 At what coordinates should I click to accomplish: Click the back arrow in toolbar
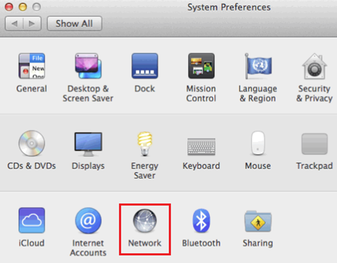coord(15,23)
